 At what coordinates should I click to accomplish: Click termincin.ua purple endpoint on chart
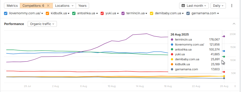click(224, 36)
